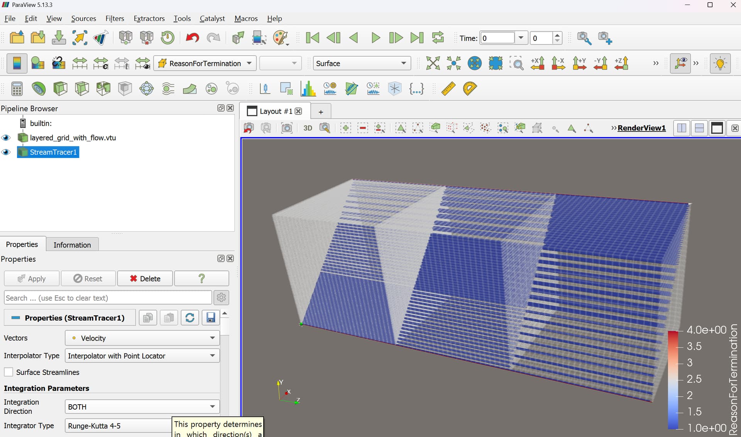This screenshot has width=741, height=437.
Task: Click the Undo red arrow icon
Action: click(192, 38)
